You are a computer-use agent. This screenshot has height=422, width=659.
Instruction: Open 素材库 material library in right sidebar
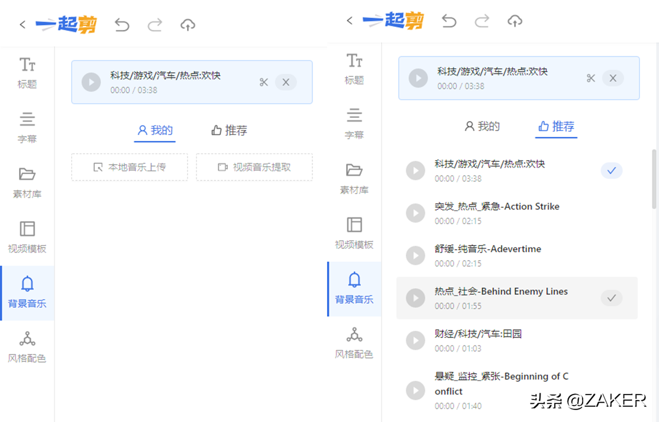point(354,179)
